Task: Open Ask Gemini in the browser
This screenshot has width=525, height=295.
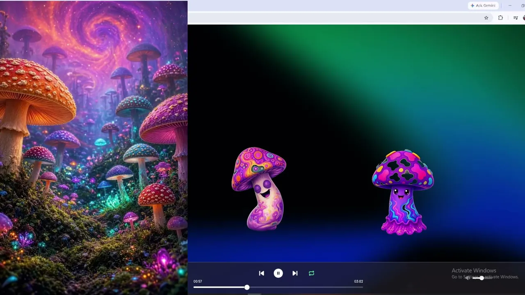Action: (483, 6)
